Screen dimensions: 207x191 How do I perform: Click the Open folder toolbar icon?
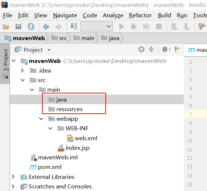coord(6,26)
